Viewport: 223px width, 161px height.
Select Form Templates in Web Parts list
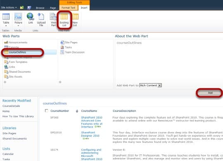[x=18, y=62]
